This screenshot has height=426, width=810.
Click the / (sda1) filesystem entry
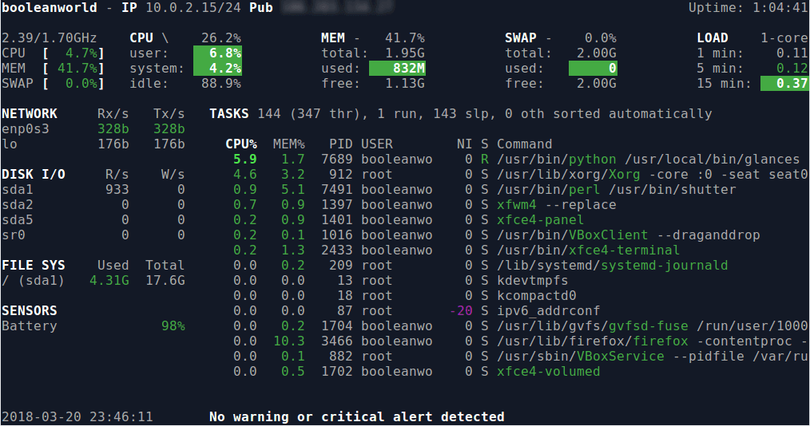click(x=34, y=281)
